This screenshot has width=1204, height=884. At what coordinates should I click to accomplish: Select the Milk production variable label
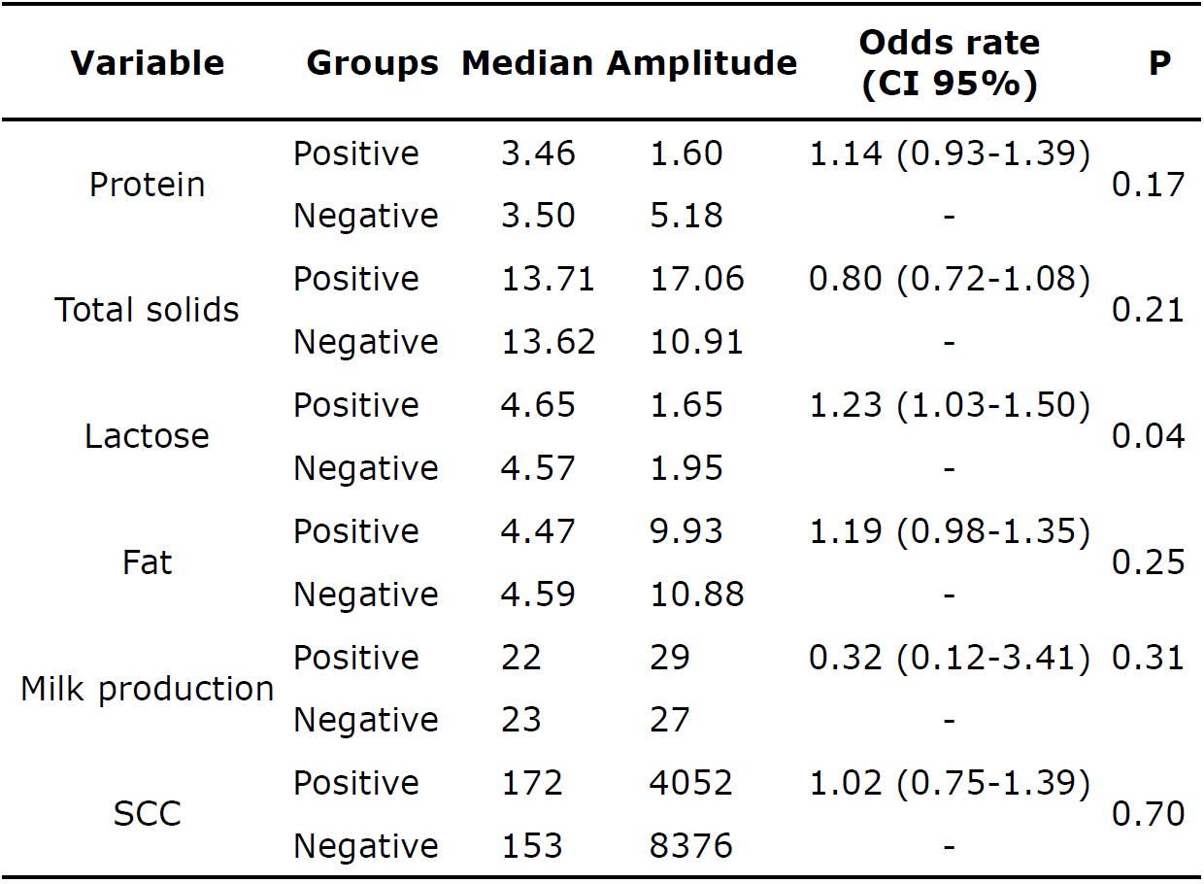tap(148, 689)
